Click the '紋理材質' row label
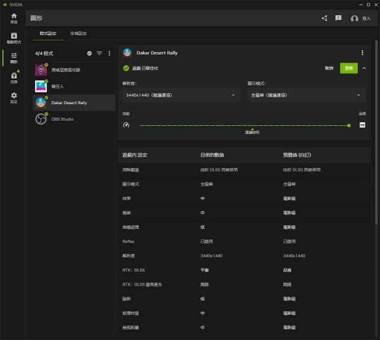 (131, 313)
